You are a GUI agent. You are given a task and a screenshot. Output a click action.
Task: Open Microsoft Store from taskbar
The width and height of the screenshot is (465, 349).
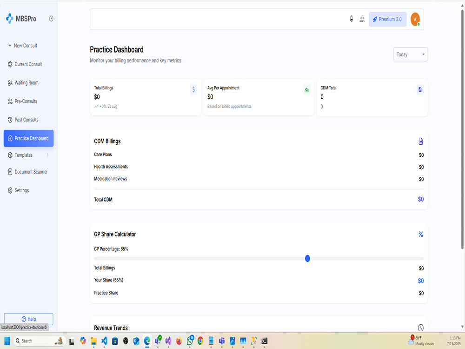tap(115, 341)
